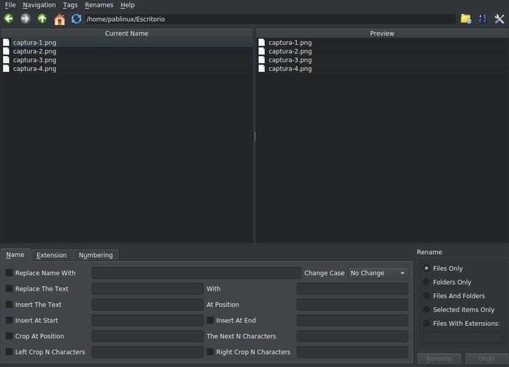Image resolution: width=509 pixels, height=367 pixels.
Task: Switch to the Extension tab
Action: click(x=52, y=255)
